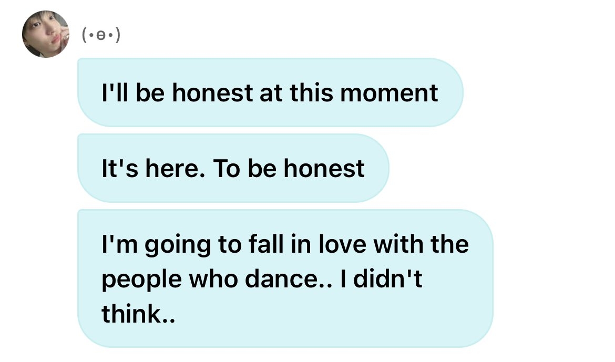
Task: Click the word "think.." on the last line
Action: coord(138,314)
